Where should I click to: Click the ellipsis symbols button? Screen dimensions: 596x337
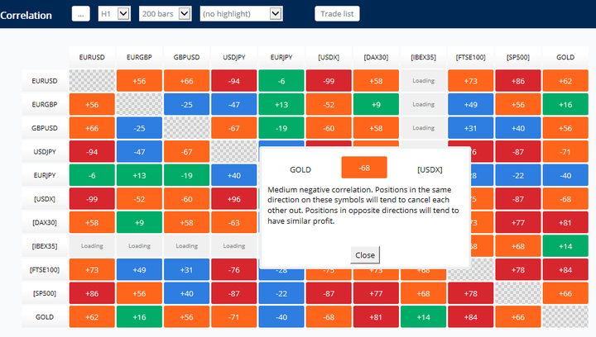point(80,14)
